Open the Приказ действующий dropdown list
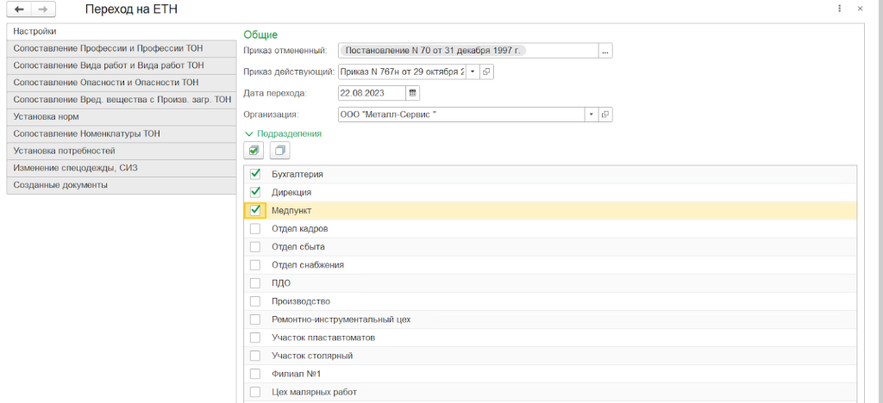The width and height of the screenshot is (883, 403). point(473,72)
